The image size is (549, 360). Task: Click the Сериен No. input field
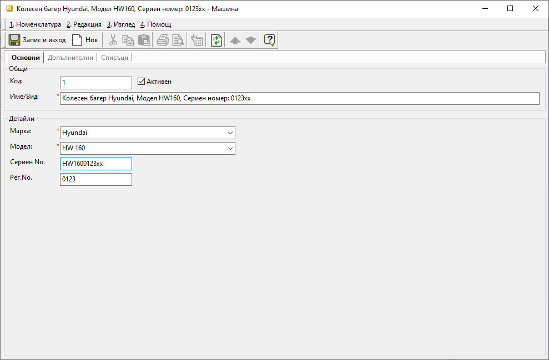coord(95,164)
